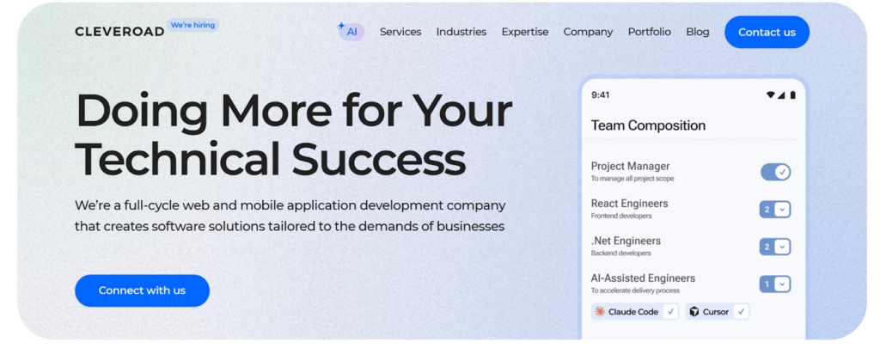
Task: Click the Claude Code starburst icon
Action: coord(600,312)
